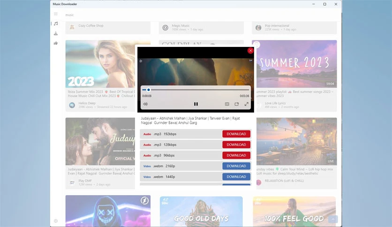
Task: Open the thumbs-up liked section icon
Action: (x=56, y=43)
